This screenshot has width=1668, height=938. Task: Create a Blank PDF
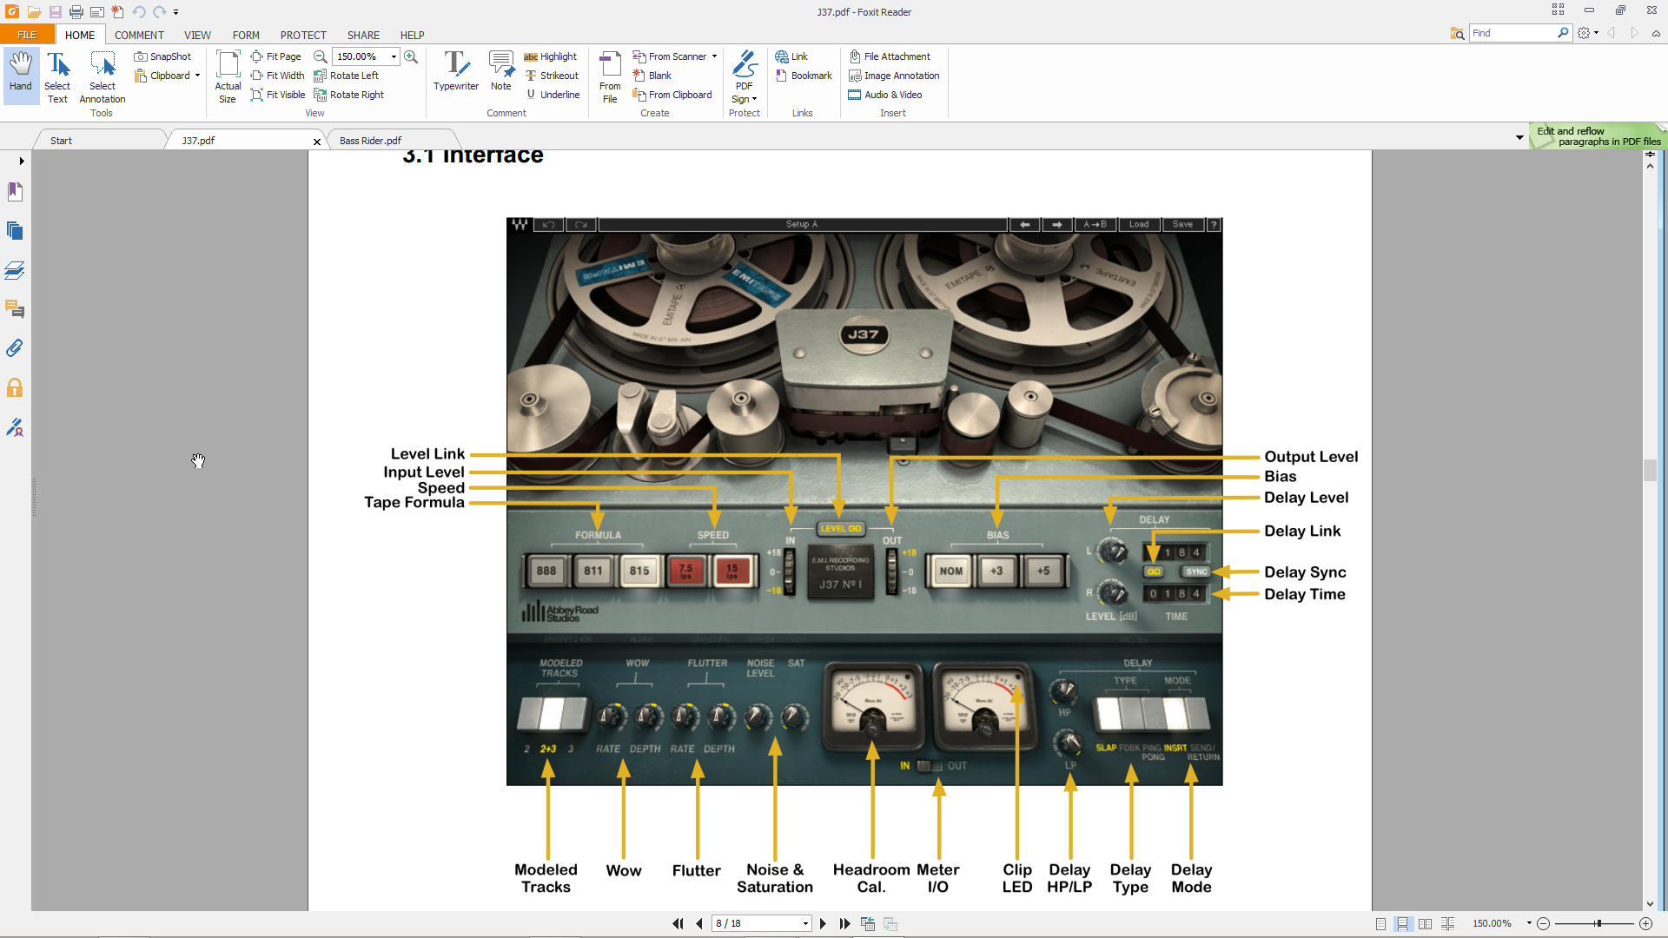[652, 76]
